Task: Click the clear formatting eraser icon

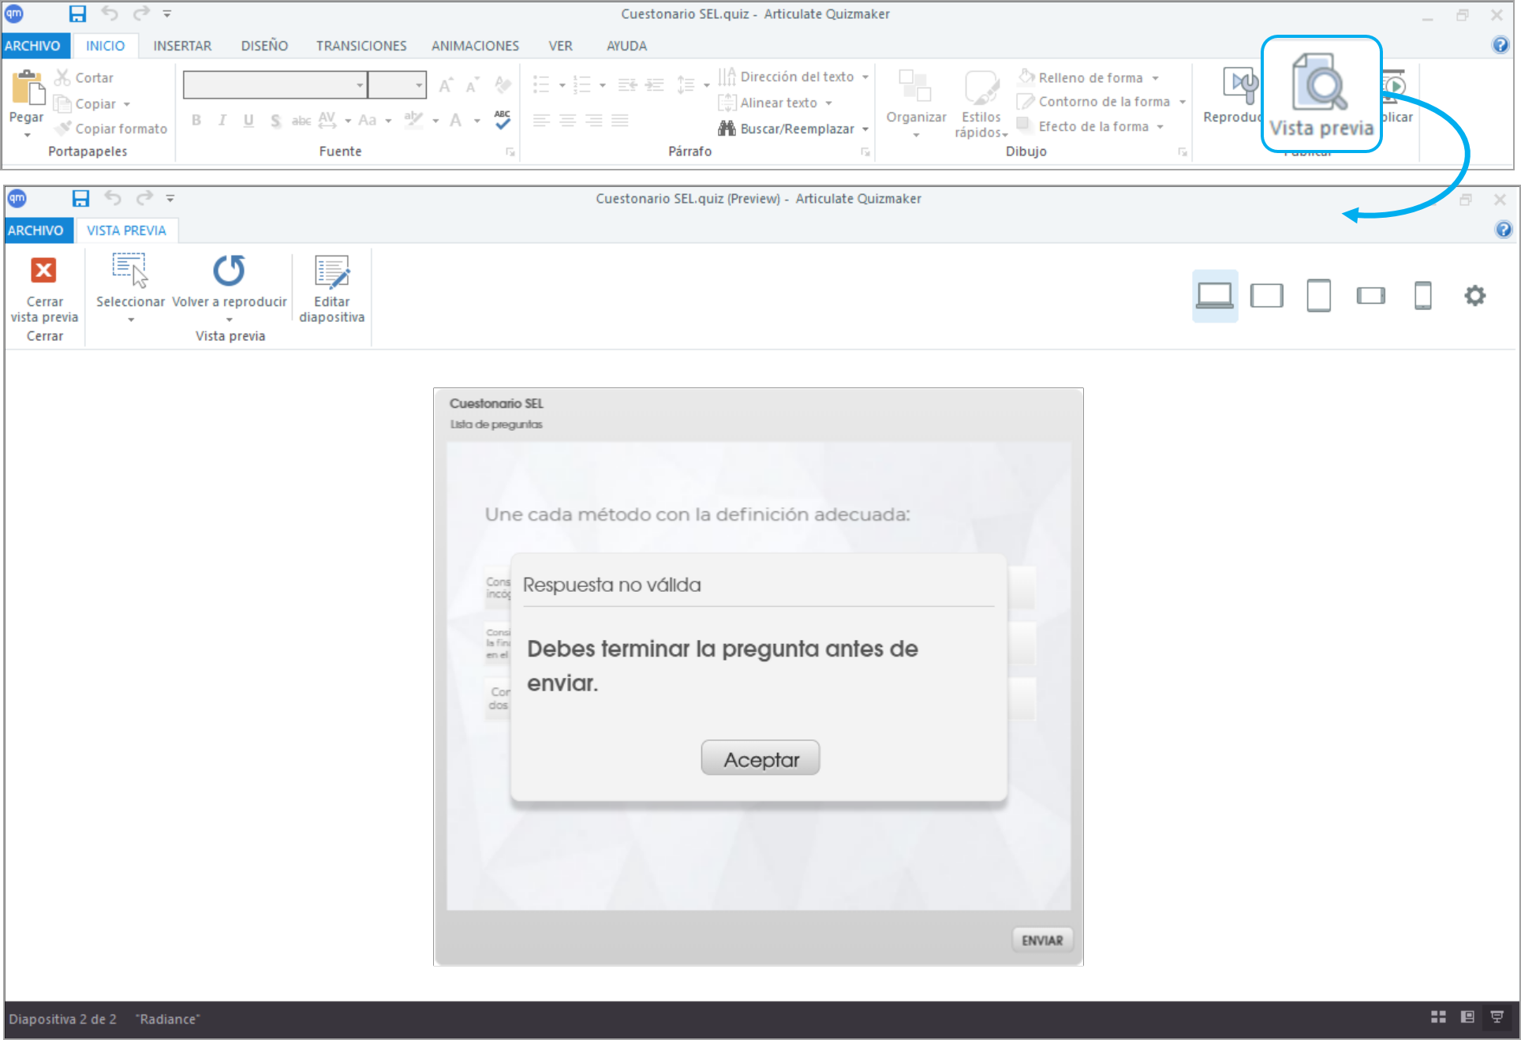Action: tap(503, 84)
